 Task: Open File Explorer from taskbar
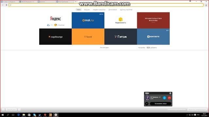click(24, 115)
